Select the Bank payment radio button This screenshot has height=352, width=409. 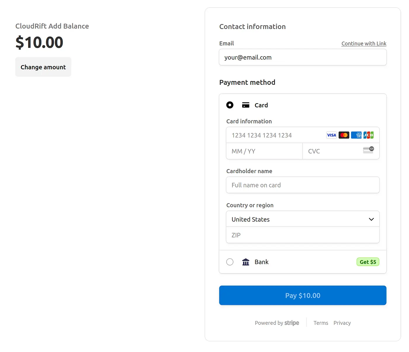tap(230, 262)
